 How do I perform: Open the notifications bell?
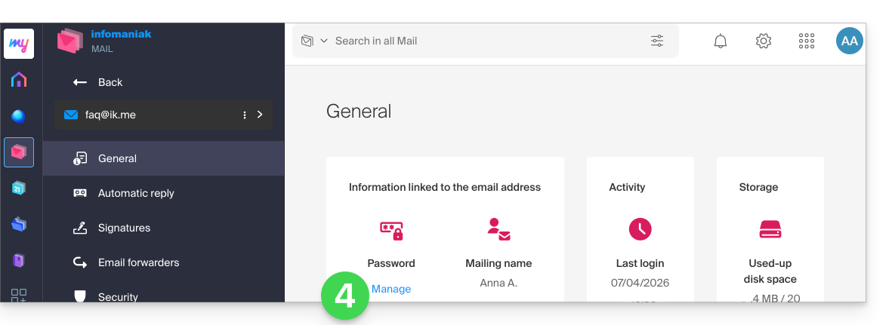pyautogui.click(x=721, y=41)
